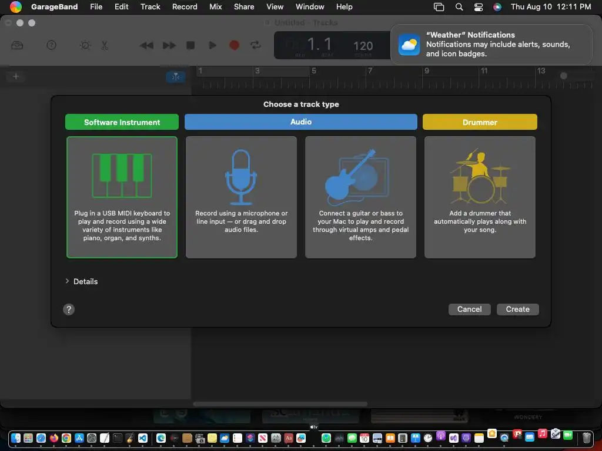This screenshot has height=451, width=602.
Task: Click bar 9 on the timeline ruler
Action: [427, 71]
